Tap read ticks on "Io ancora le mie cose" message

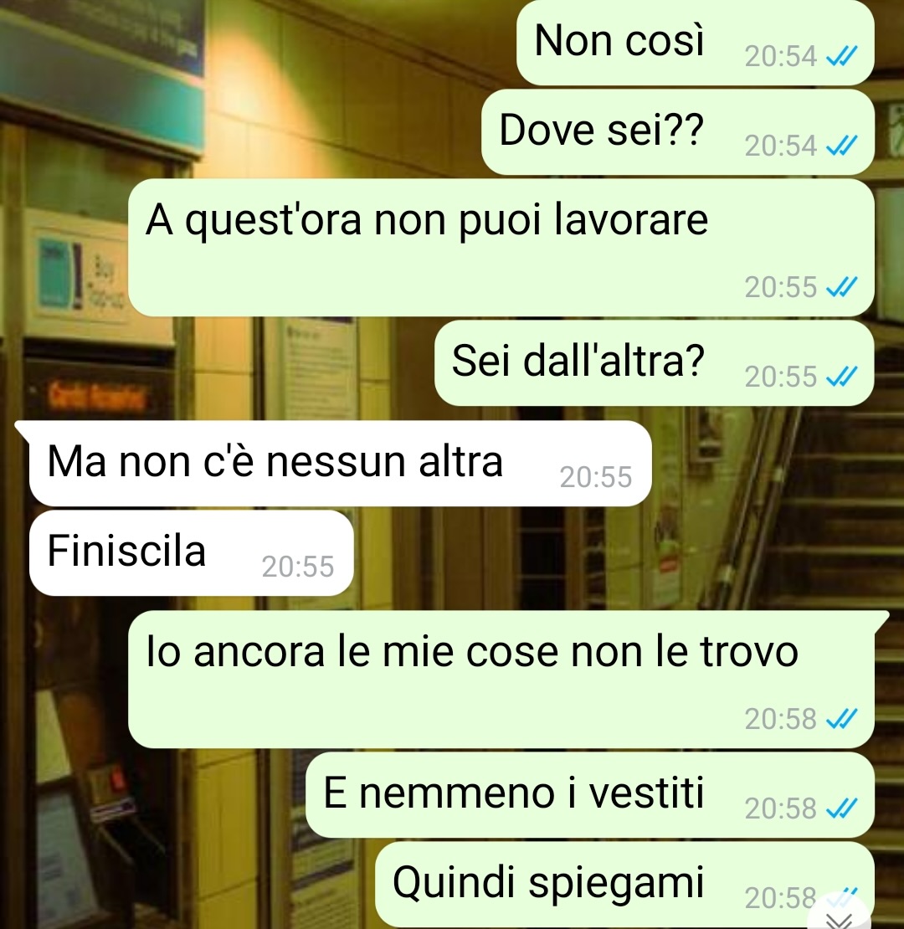pos(842,719)
